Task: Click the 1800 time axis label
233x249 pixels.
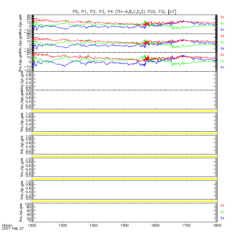Action: 217,225
